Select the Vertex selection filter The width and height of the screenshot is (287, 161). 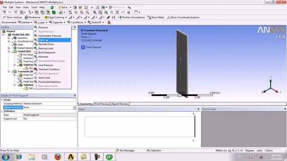37,12
